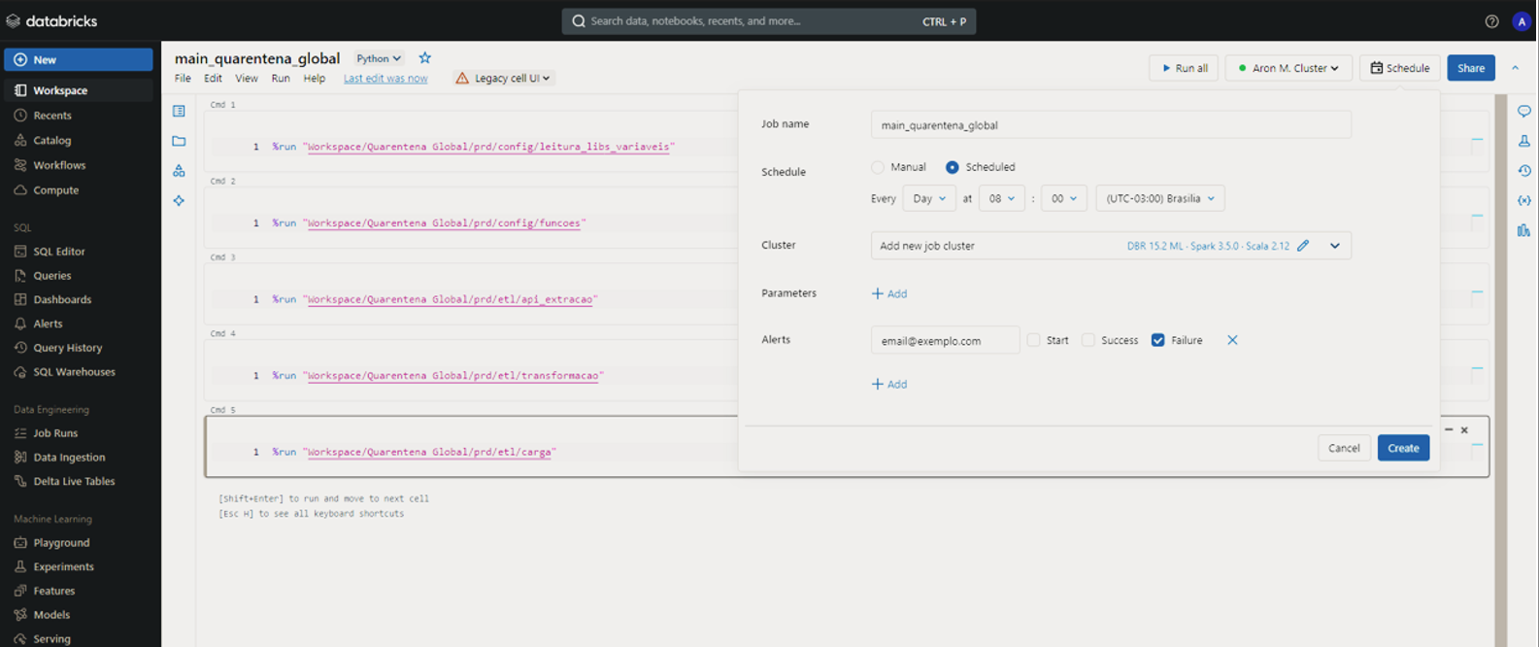Open the File menu
The width and height of the screenshot is (1539, 647).
tap(183, 79)
